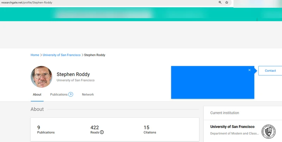
Task: Click the zoom magnifier icon in address bar
Action: [220, 2]
